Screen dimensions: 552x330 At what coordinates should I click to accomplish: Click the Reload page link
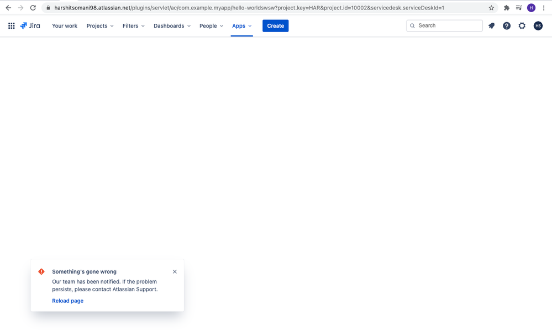[x=67, y=301]
